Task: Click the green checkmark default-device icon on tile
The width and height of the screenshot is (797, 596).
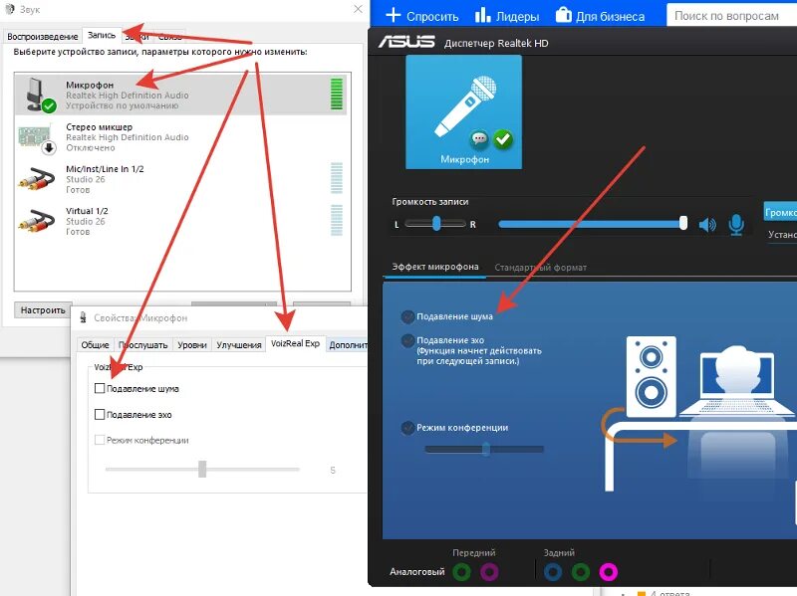Action: [x=503, y=138]
